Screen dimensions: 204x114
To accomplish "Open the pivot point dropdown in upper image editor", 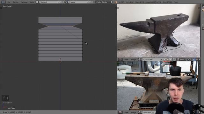I will click(x=189, y=60).
